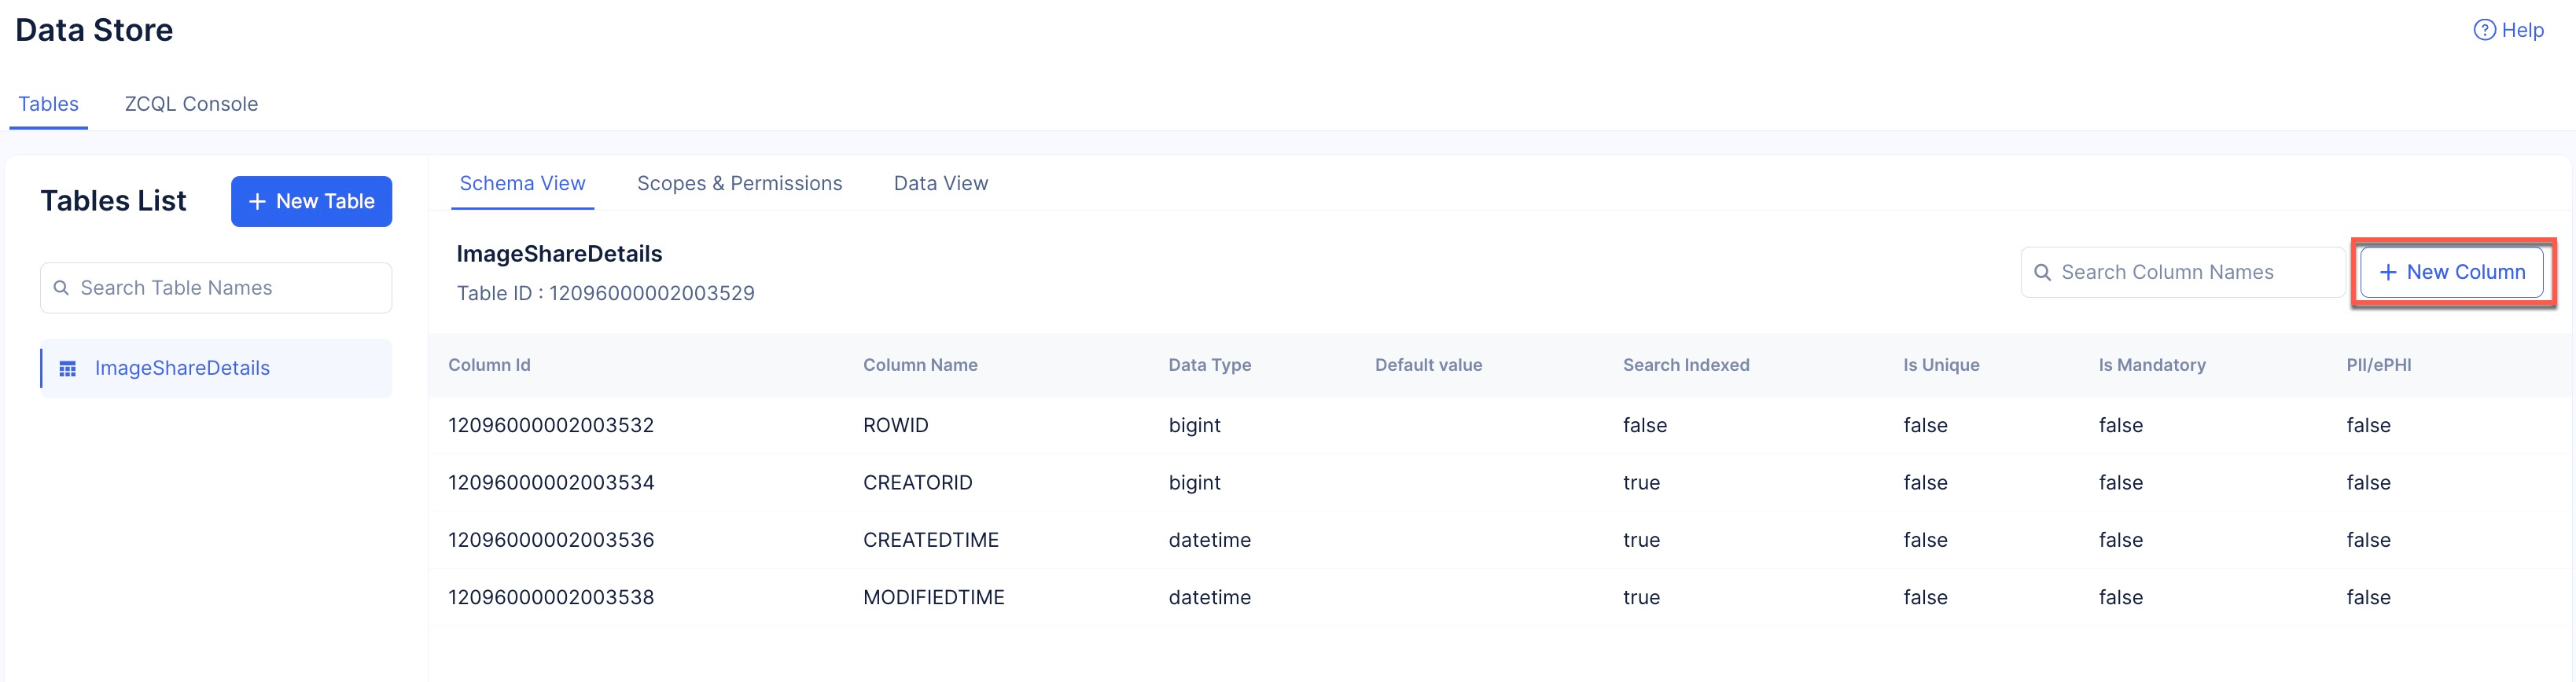Focus the Search Table Names field
This screenshot has height=682, width=2576.
(230, 288)
